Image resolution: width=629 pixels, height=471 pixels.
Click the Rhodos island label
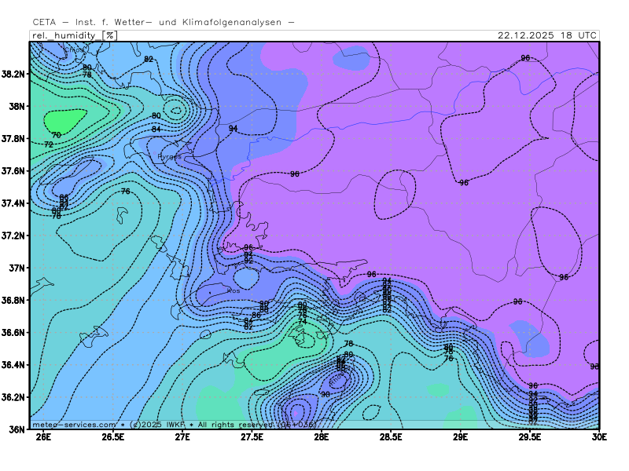pos(336,382)
